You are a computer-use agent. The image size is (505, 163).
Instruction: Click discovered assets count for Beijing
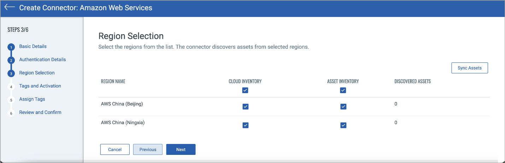point(396,104)
